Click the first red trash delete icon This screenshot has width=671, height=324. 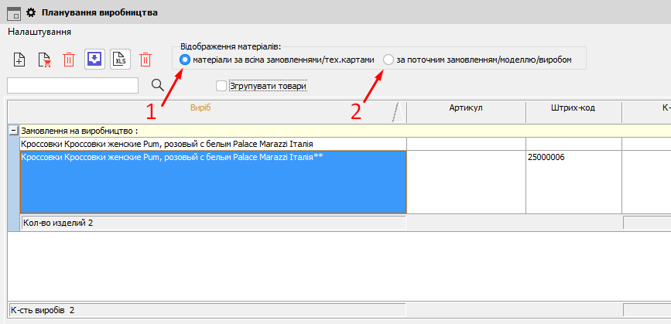(x=69, y=60)
